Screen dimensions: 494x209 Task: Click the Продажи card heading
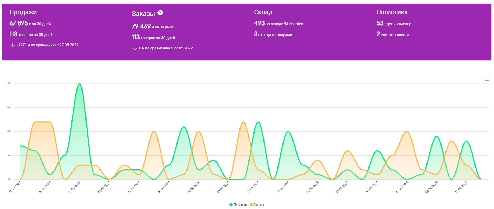pos(23,12)
